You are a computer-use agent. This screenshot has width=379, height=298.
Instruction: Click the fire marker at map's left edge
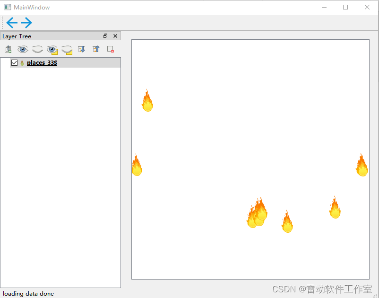[x=137, y=165]
